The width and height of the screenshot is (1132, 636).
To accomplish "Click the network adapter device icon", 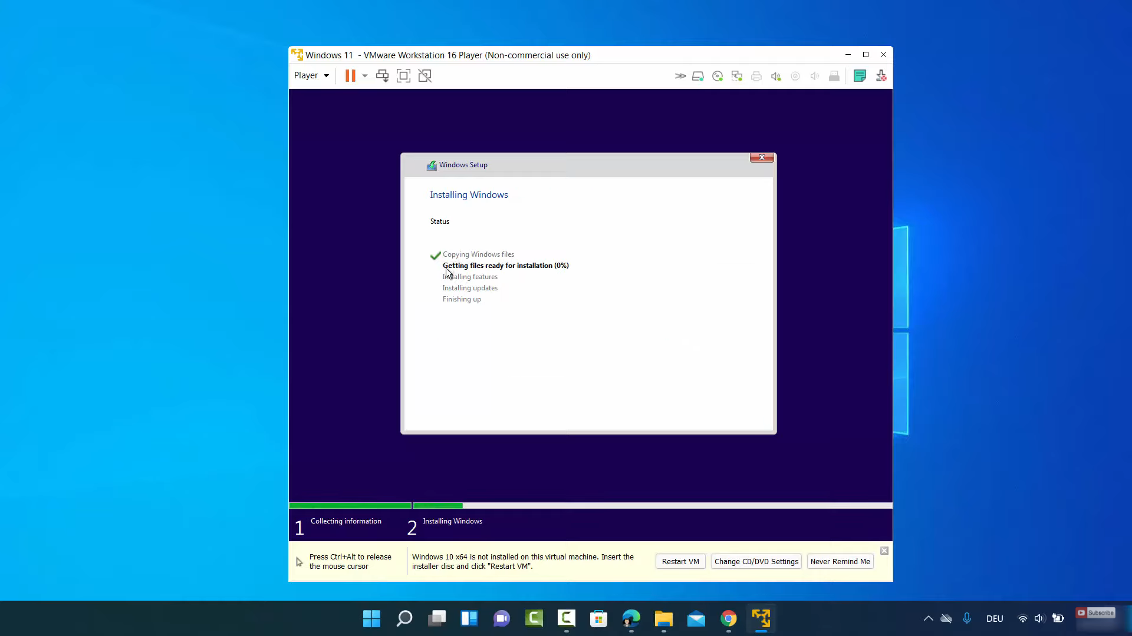I will pyautogui.click(x=737, y=76).
